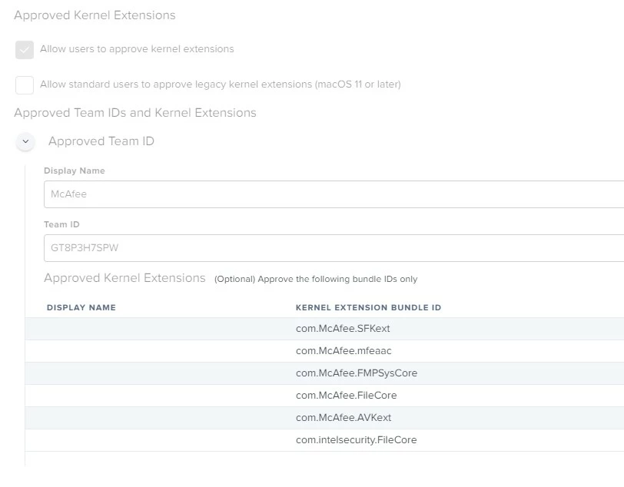Click the Team ID field GT8P3H7SPW

pos(334,248)
